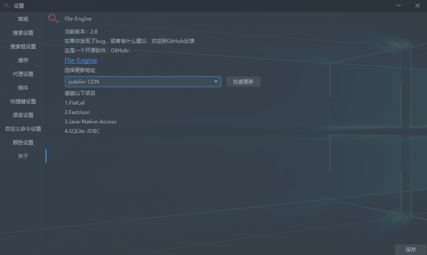Click the 选择更新地址 label
The height and width of the screenshot is (255, 427).
pyautogui.click(x=80, y=70)
